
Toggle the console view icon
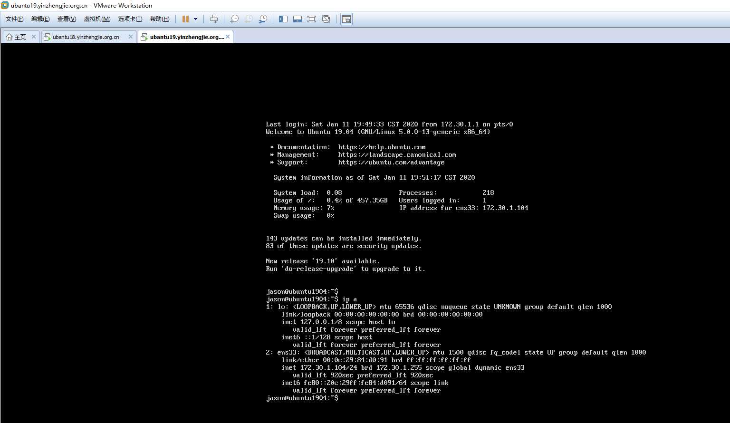click(x=346, y=19)
